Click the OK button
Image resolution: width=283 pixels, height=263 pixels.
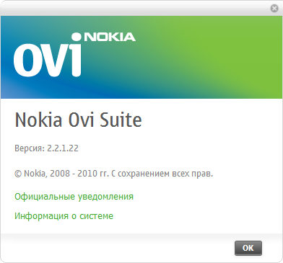tap(248, 248)
